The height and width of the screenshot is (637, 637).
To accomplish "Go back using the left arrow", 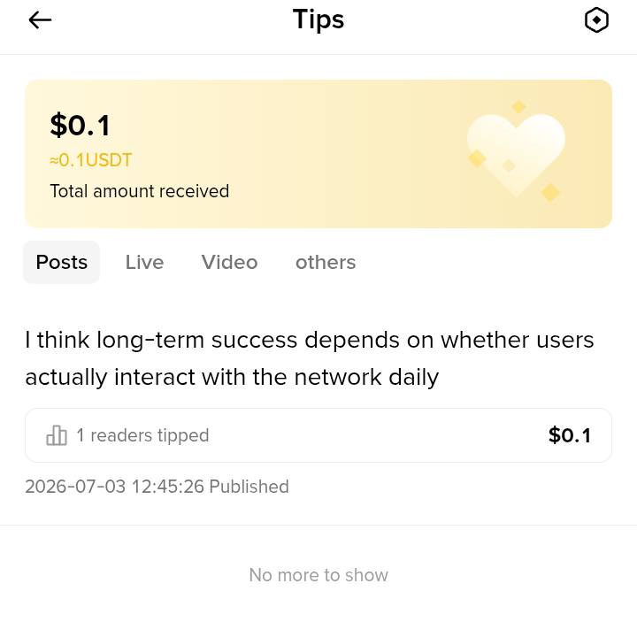I will (x=40, y=19).
